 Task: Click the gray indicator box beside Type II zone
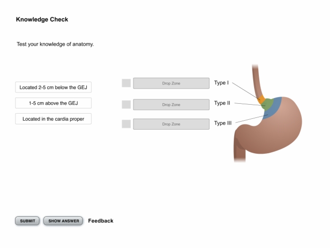point(126,104)
